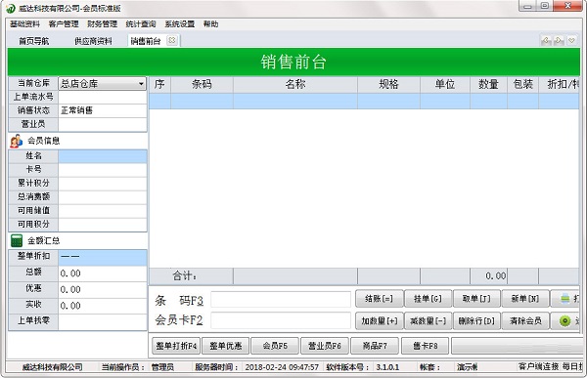Click the 优惠 0.00 value
This screenshot has width=587, height=378.
[70, 290]
